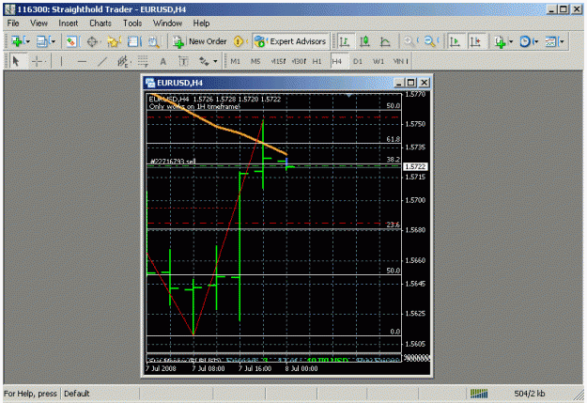Minimize the EURUSD,H4 chart window
The width and height of the screenshot is (587, 403).
click(399, 83)
